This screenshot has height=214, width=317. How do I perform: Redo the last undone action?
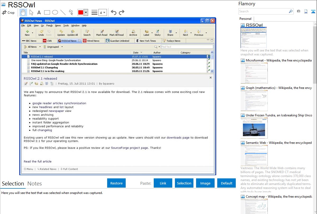click(x=121, y=12)
